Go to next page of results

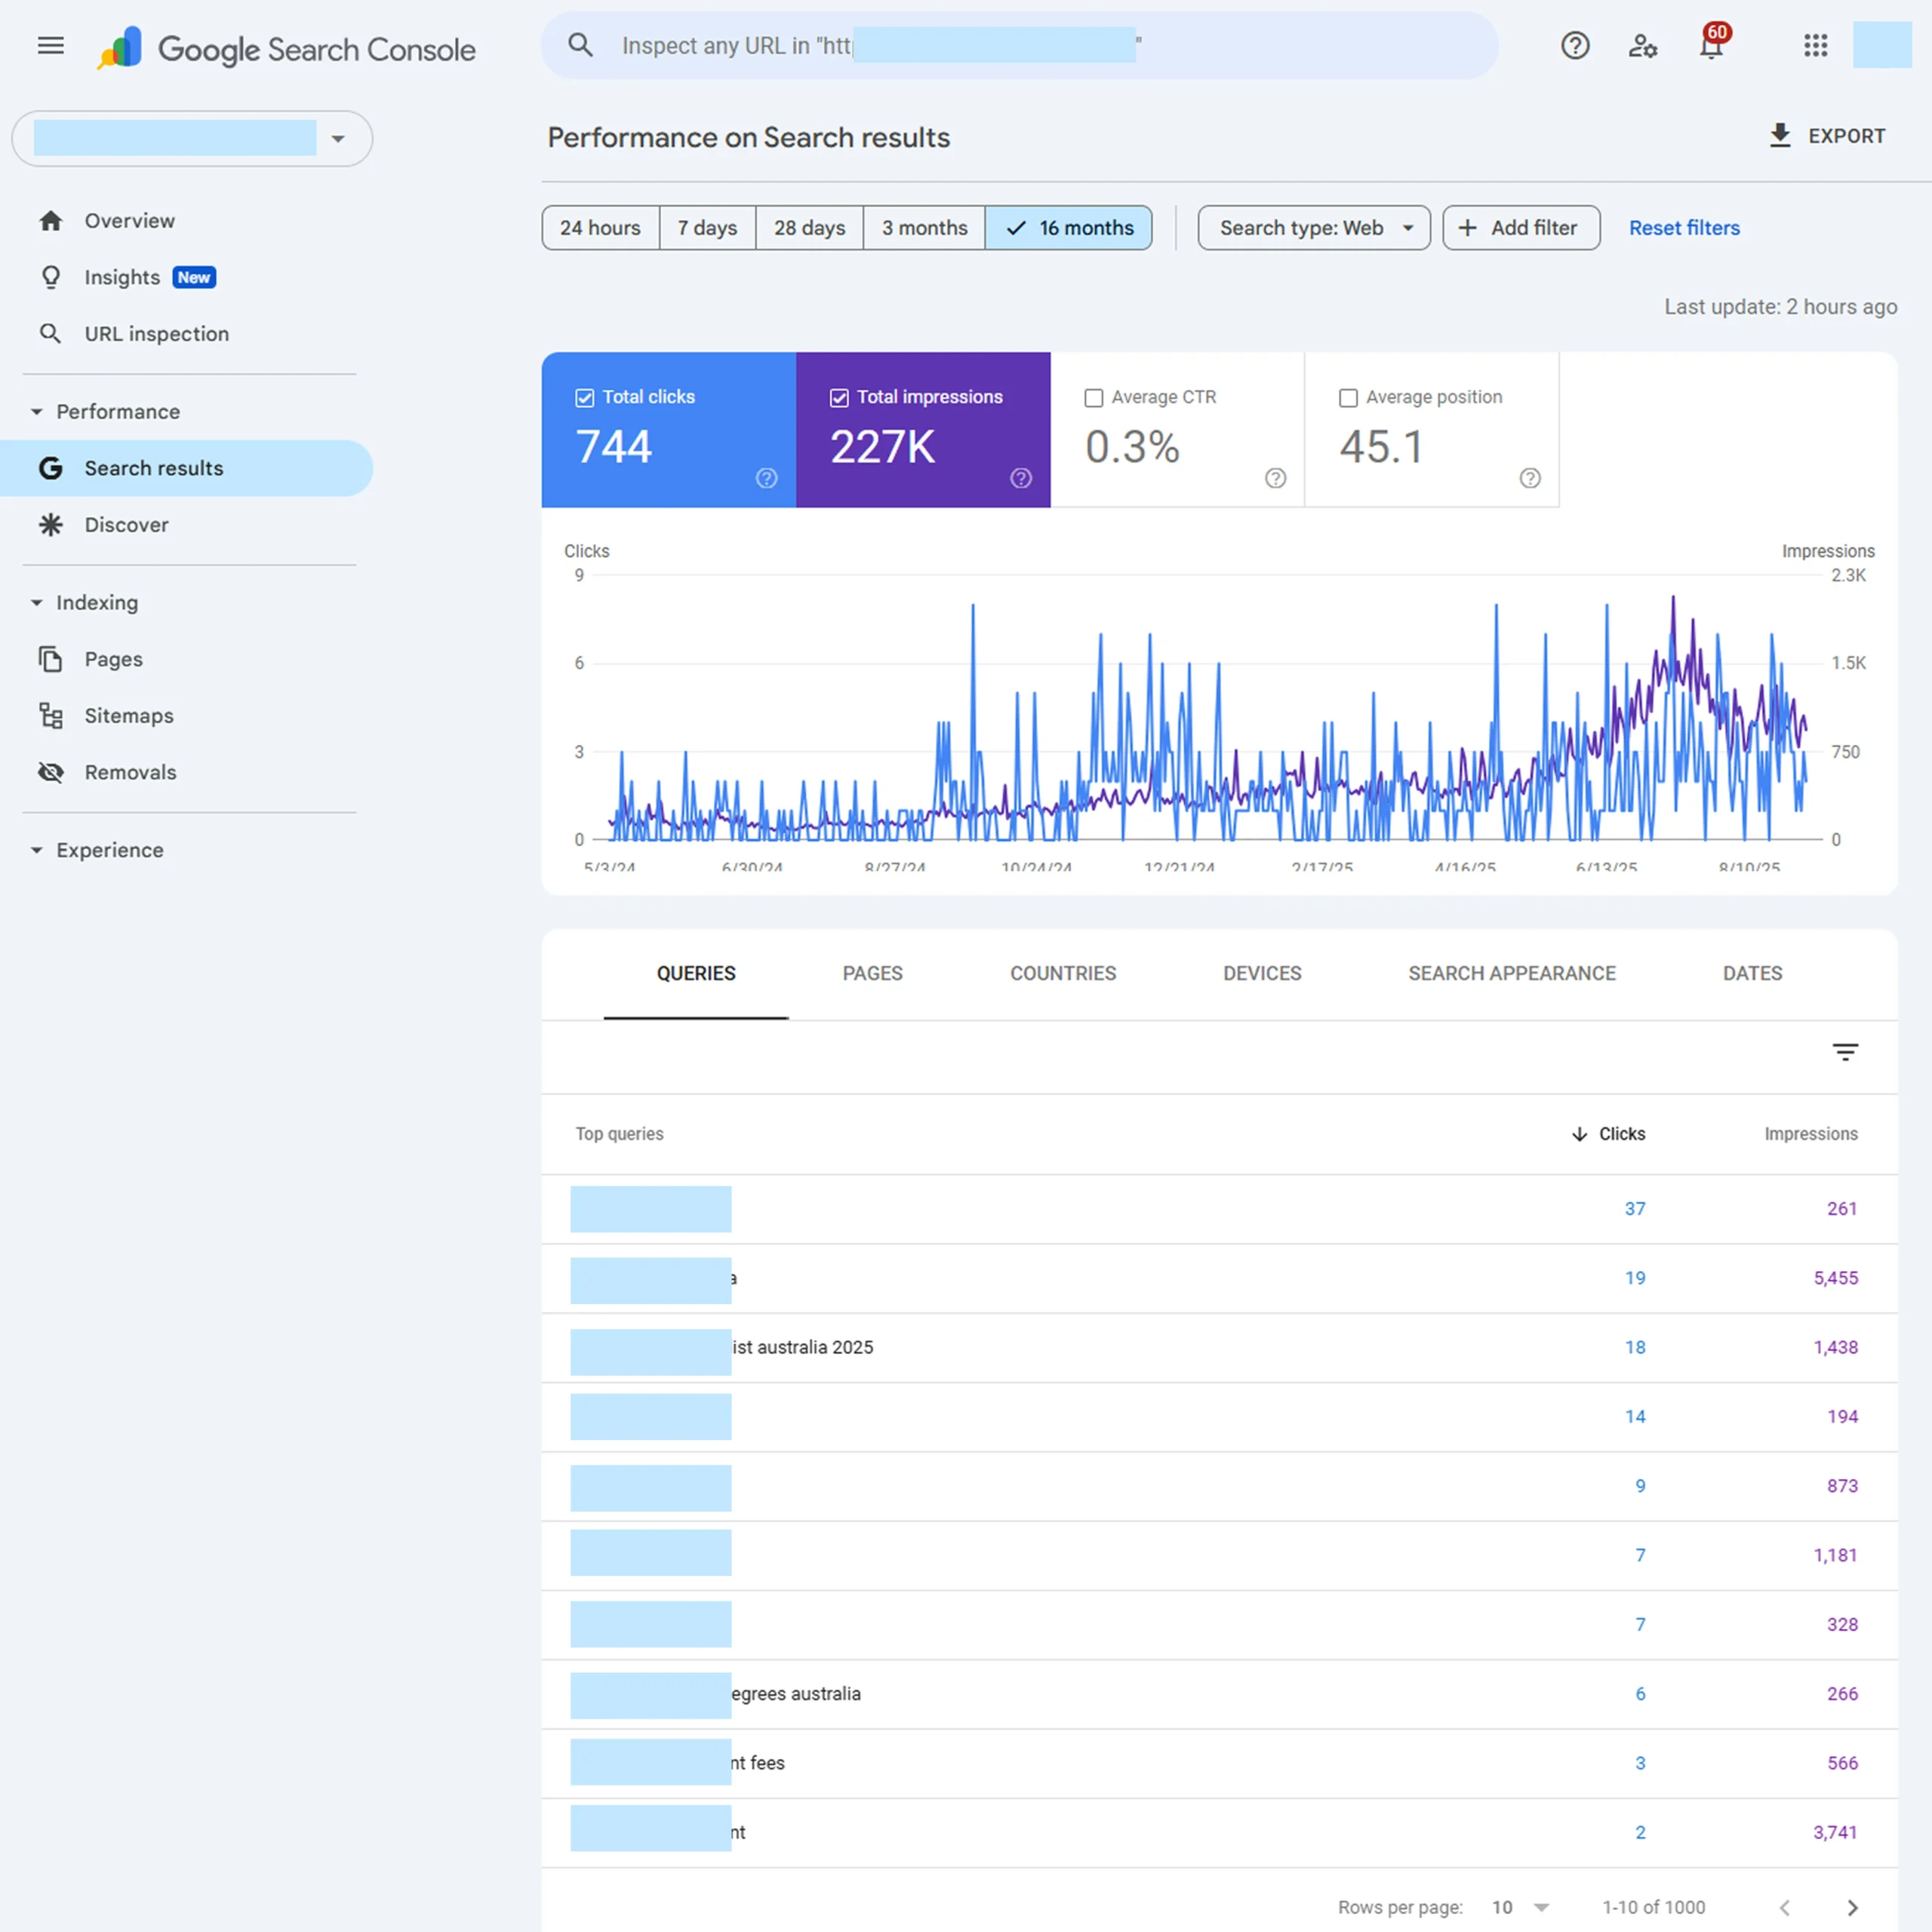click(x=1852, y=1907)
